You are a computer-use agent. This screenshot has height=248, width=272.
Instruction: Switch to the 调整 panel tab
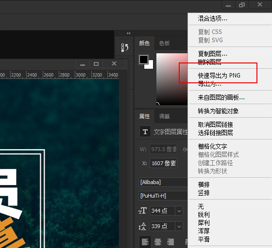coord(164,116)
